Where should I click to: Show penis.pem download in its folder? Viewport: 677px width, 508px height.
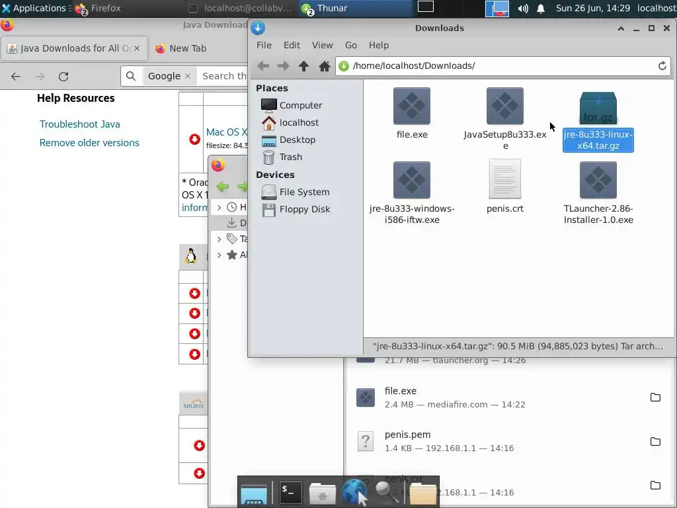pos(655,441)
